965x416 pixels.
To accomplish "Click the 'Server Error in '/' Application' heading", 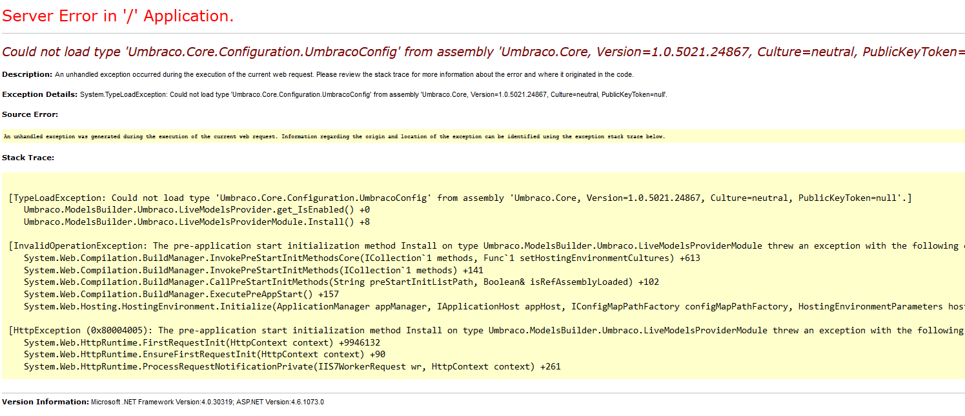I will click(x=118, y=16).
